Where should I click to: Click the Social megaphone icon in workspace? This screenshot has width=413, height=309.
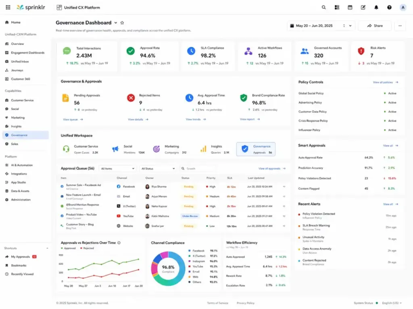pos(115,149)
